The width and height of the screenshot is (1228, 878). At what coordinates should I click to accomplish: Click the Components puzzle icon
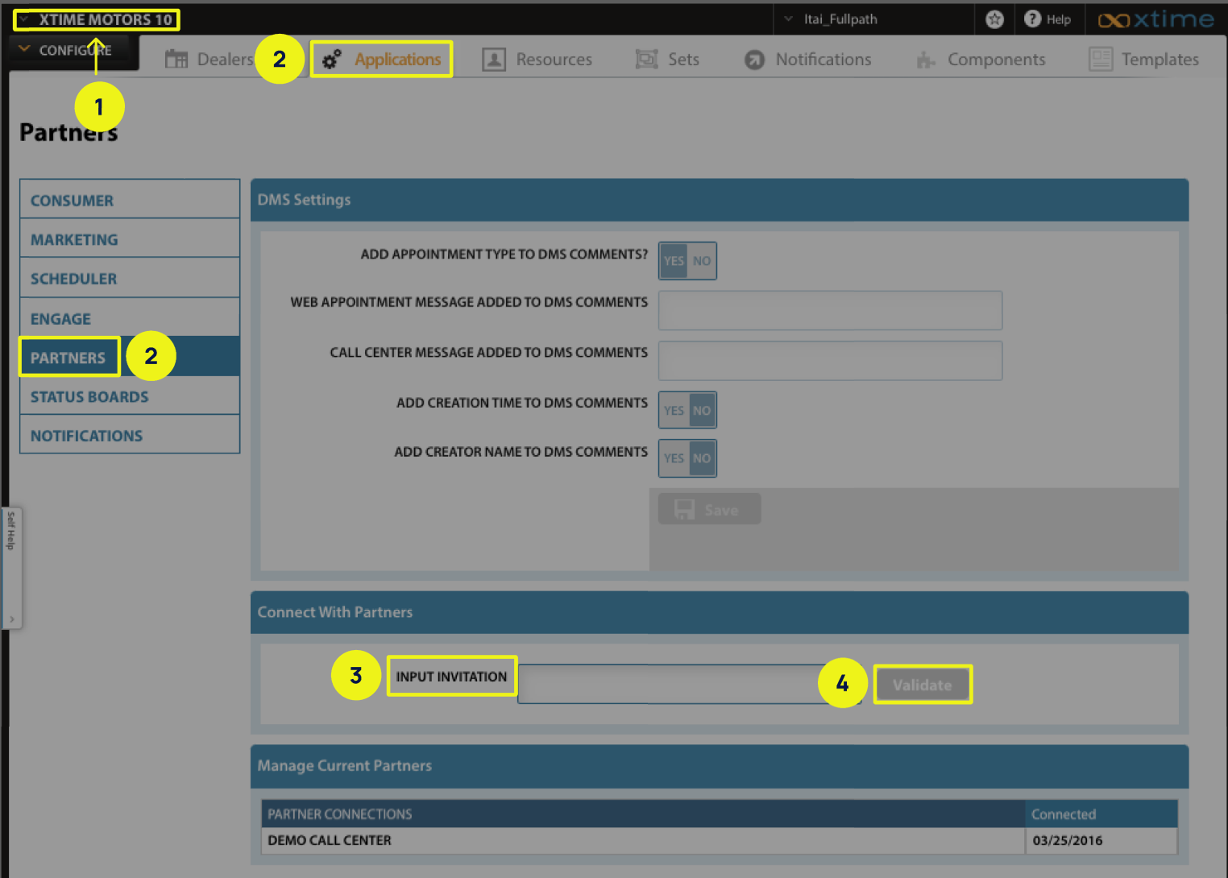(x=926, y=60)
